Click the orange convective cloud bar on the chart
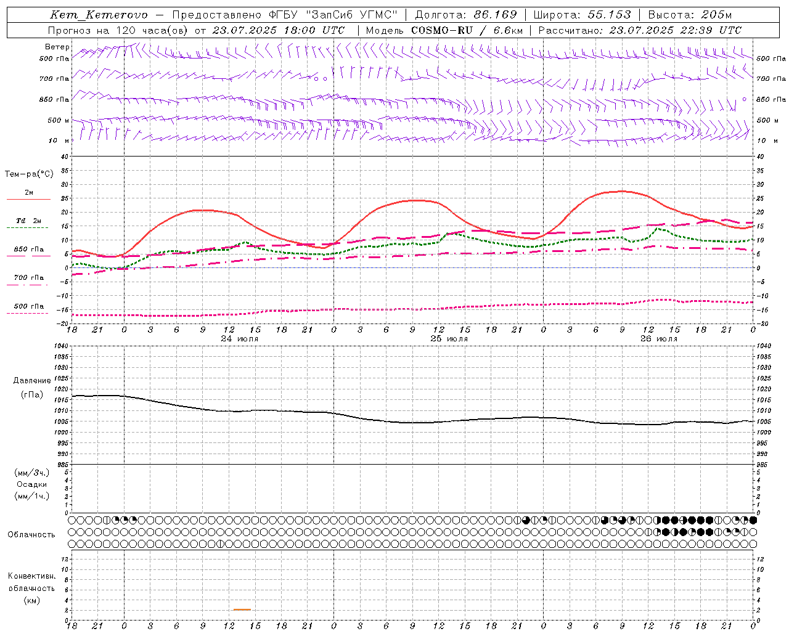The height and width of the screenshot is (631, 789). pos(242,609)
